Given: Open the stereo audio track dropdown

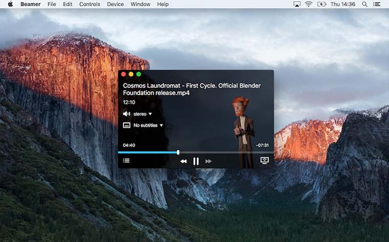Looking at the screenshot, I should click(x=143, y=114).
